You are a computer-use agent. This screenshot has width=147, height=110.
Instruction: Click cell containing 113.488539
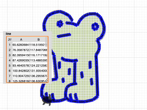coord(39,60)
